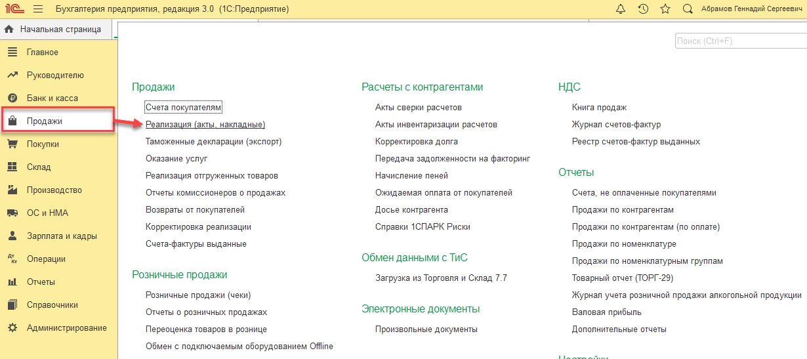The width and height of the screenshot is (807, 359).
Task: Open Начисление пеней
Action: coord(411,175)
